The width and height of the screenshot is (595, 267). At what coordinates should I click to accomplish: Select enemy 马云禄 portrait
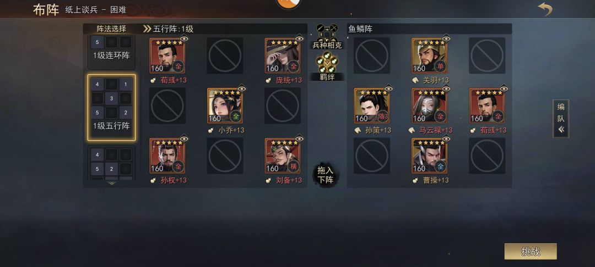pos(430,106)
